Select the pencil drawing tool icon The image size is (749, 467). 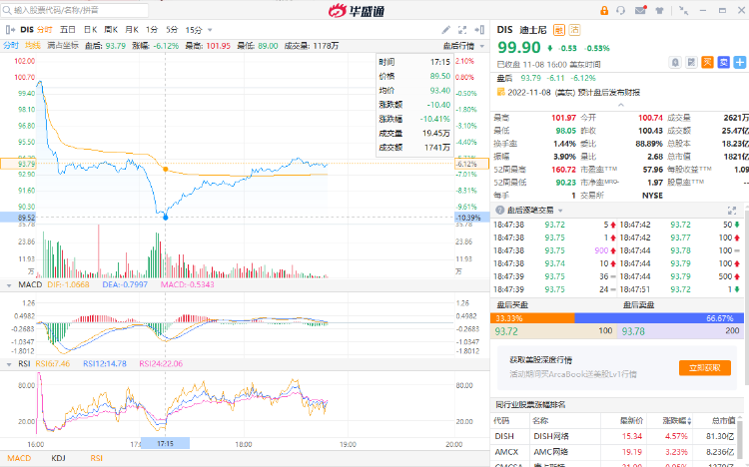(x=445, y=30)
